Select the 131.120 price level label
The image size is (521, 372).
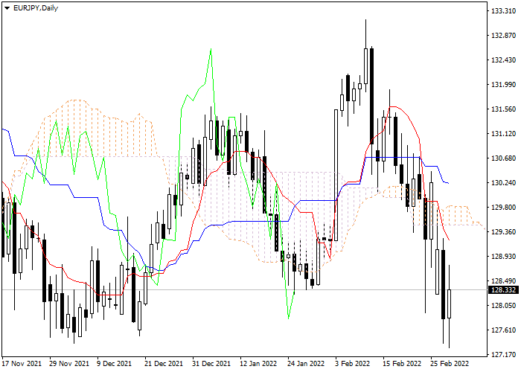coord(503,134)
